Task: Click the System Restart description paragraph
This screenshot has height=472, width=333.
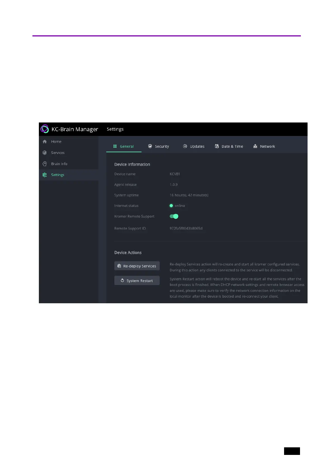Action: (x=237, y=288)
